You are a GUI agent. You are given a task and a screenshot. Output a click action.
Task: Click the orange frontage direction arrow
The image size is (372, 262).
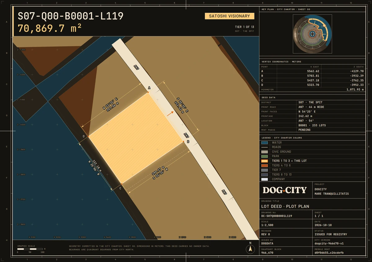pyautogui.click(x=170, y=113)
